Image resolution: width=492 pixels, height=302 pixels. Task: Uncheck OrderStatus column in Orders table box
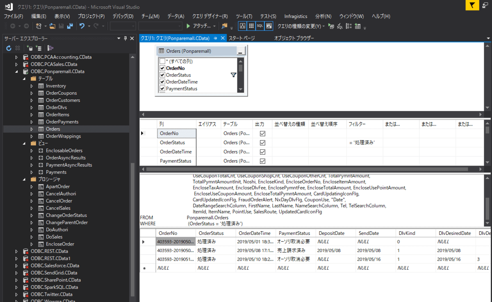[162, 75]
